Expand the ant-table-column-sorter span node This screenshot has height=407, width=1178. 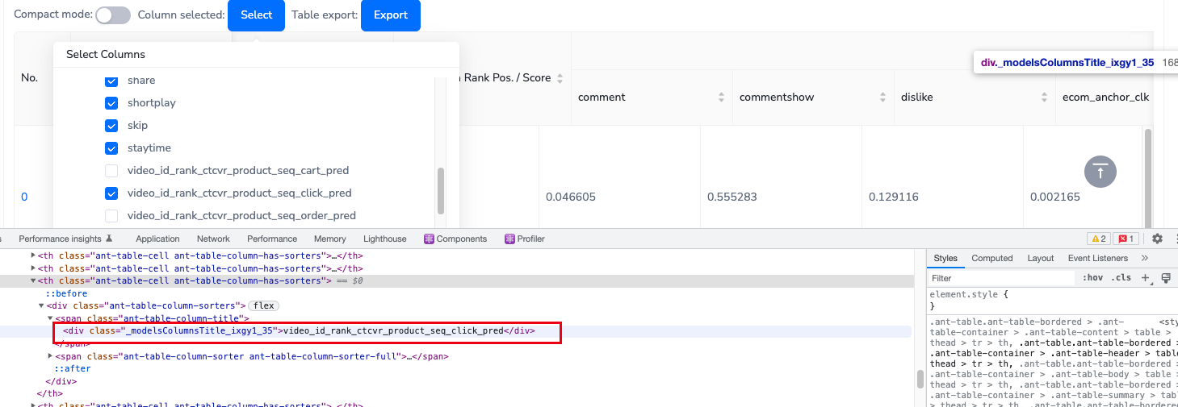tap(50, 356)
